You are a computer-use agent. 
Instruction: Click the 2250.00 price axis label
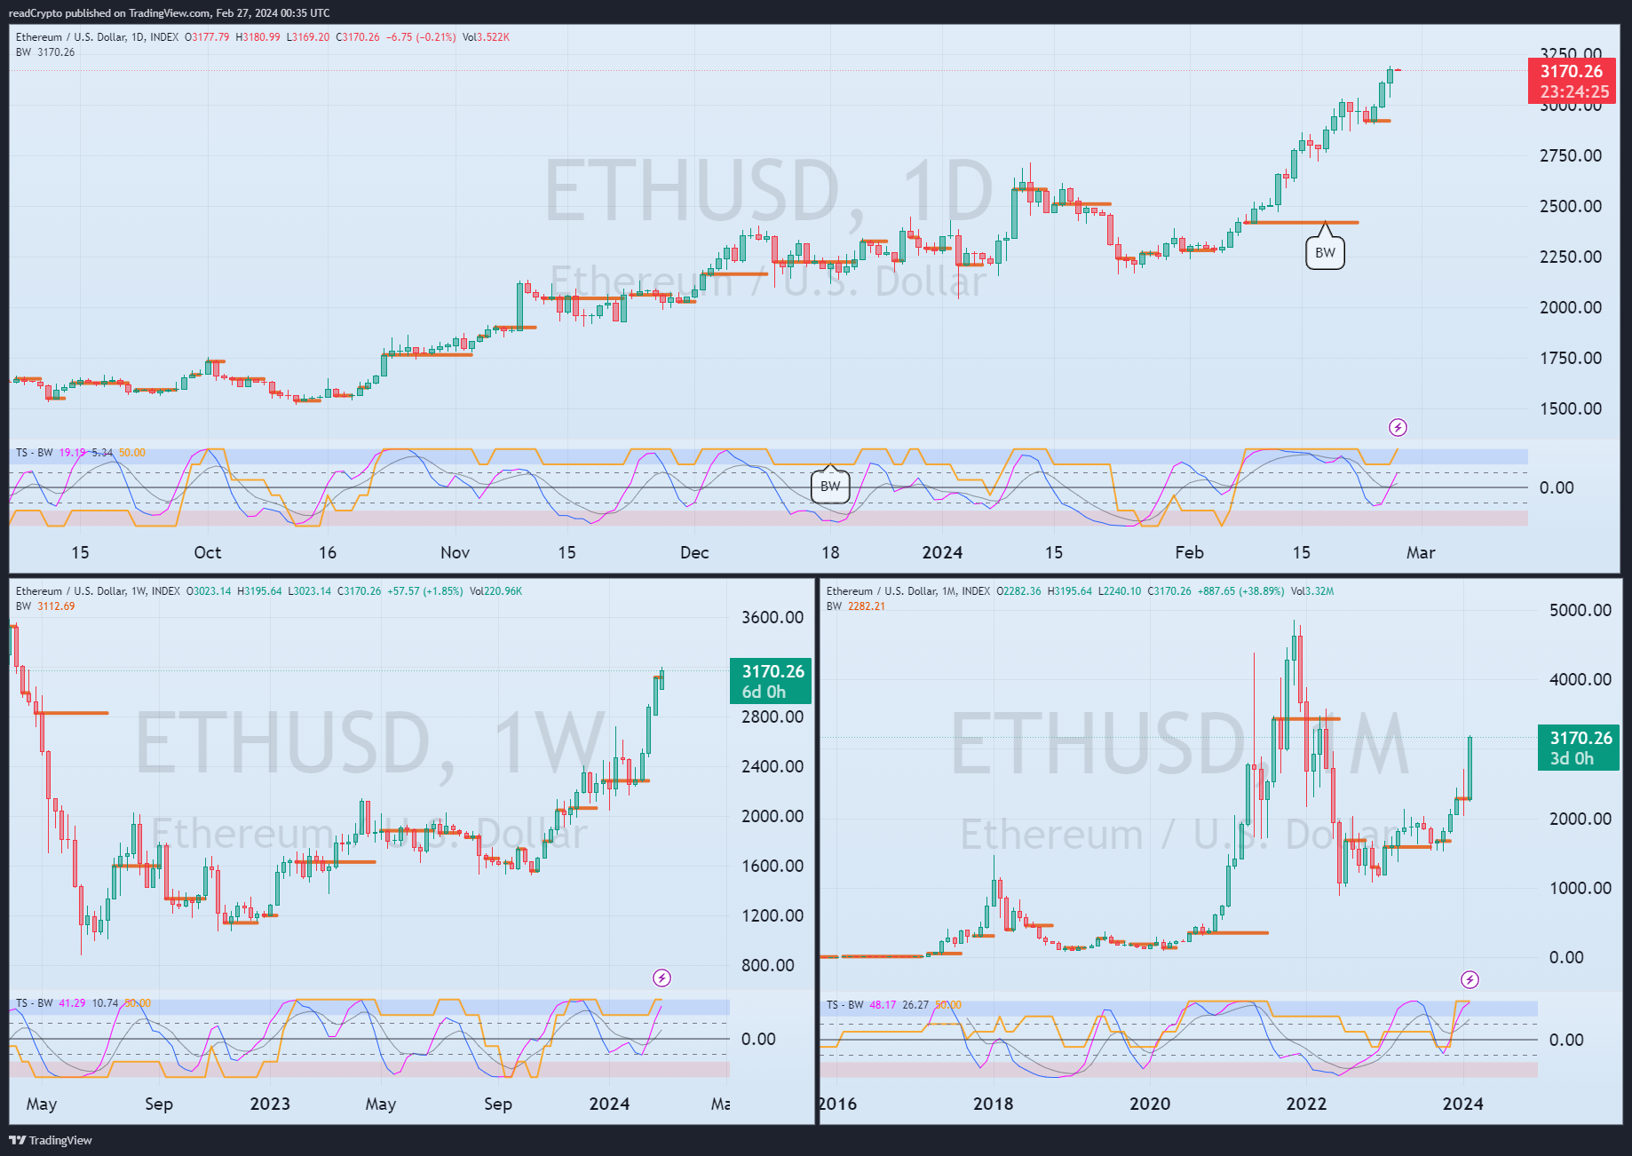[x=1571, y=257]
